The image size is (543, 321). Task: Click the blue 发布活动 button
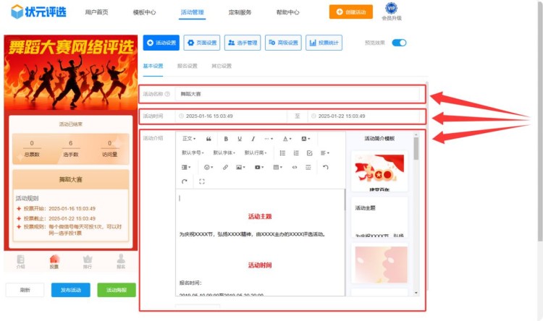click(71, 290)
